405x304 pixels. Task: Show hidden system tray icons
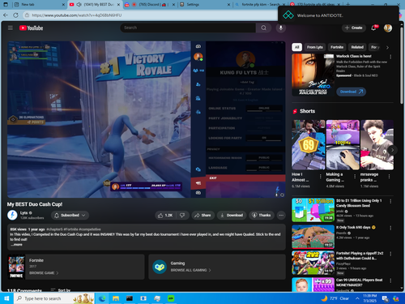[x=357, y=298]
